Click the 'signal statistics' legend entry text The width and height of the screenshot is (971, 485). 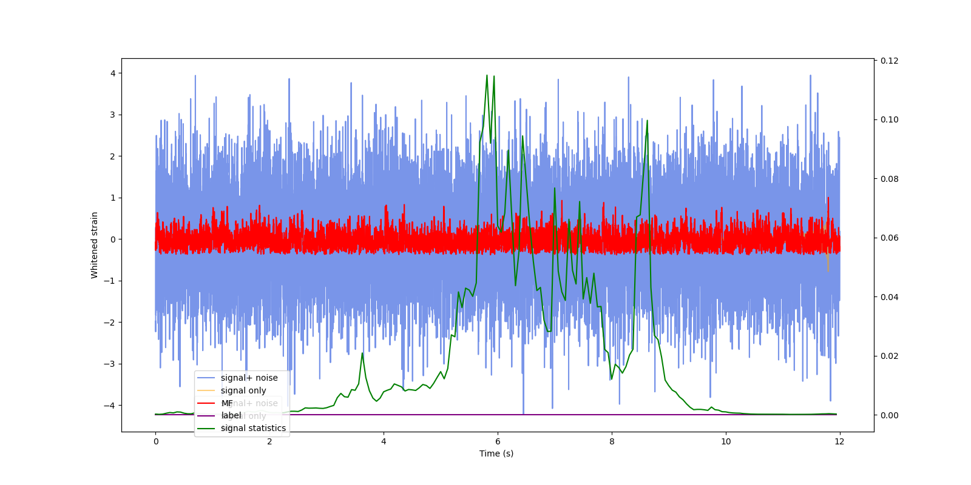(x=253, y=428)
